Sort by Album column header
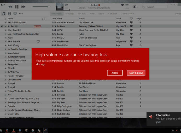Screen dimensions: 181x133 81,19
